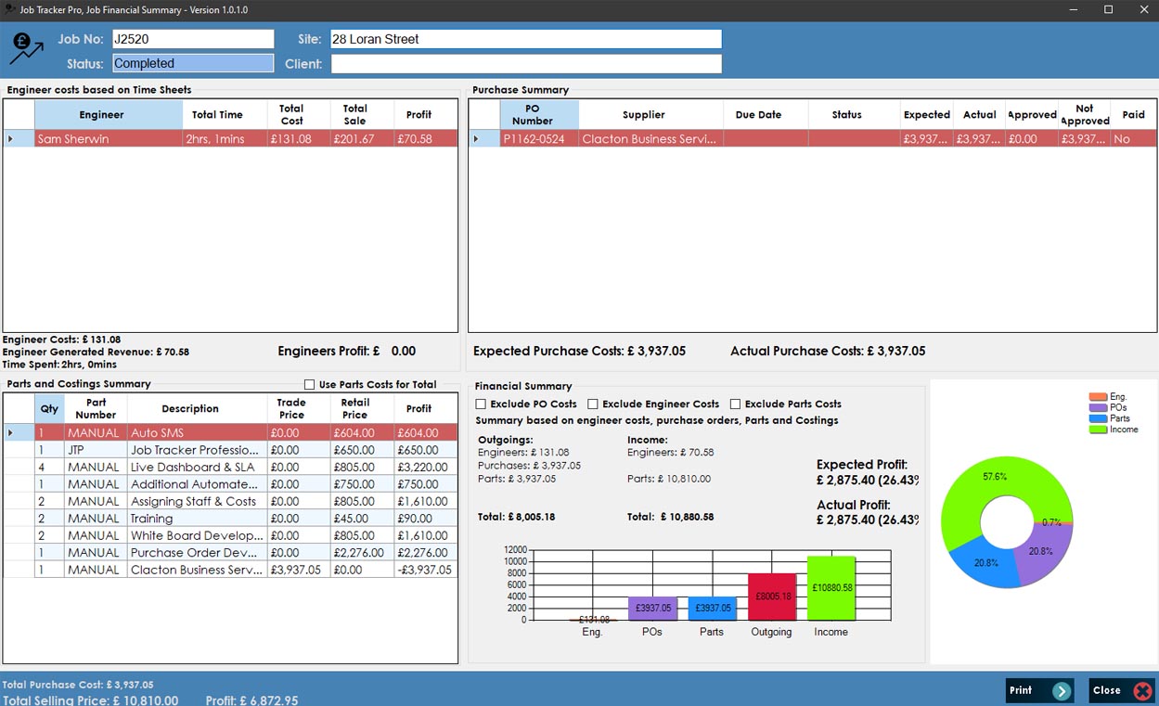Click the Close button
The width and height of the screenshot is (1159, 706).
coord(1122,690)
